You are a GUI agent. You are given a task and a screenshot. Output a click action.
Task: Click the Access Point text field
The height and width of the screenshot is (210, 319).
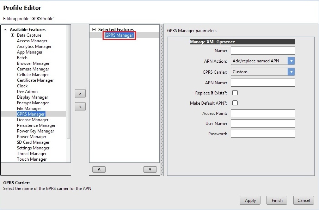(x=263, y=113)
